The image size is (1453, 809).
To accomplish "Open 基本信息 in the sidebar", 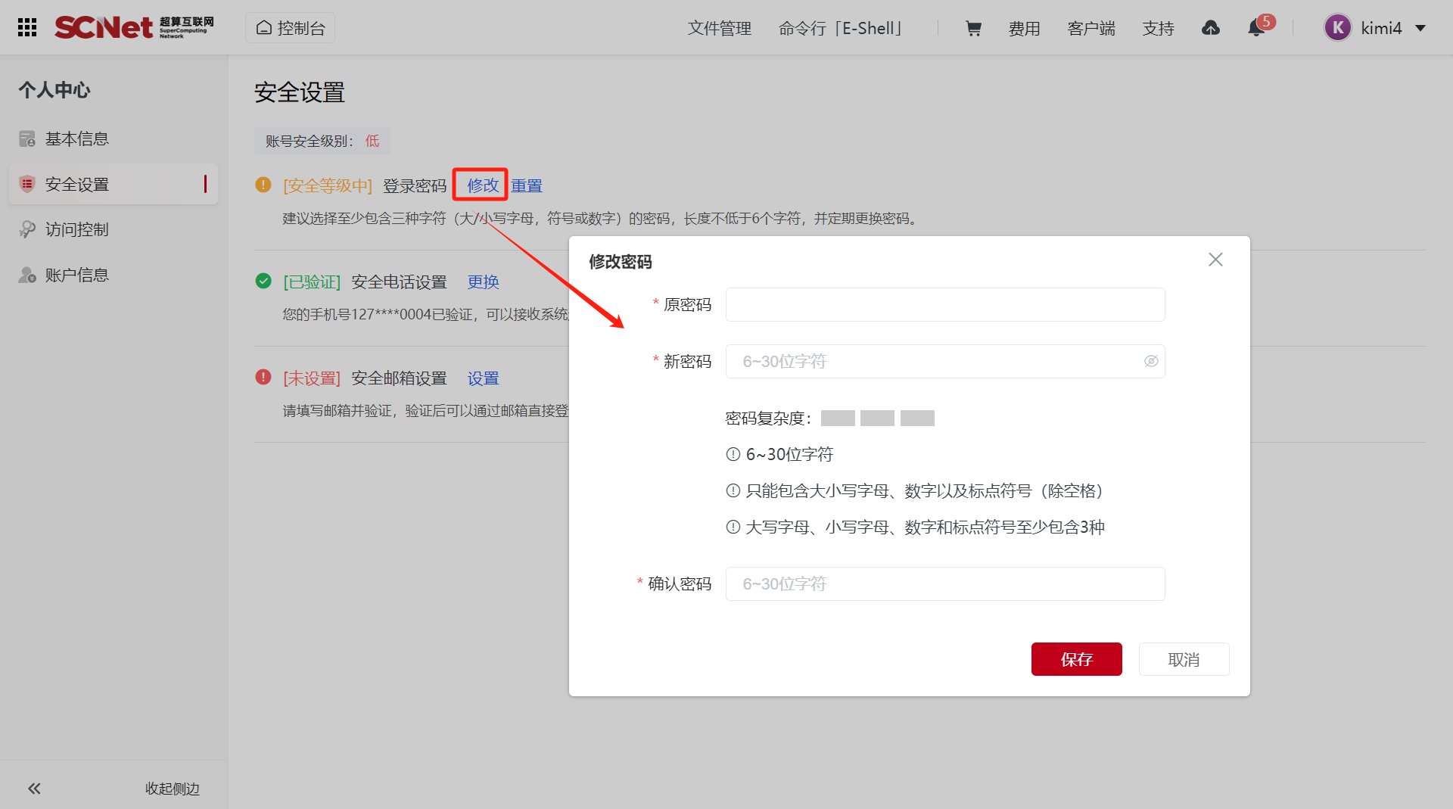I will coord(76,138).
